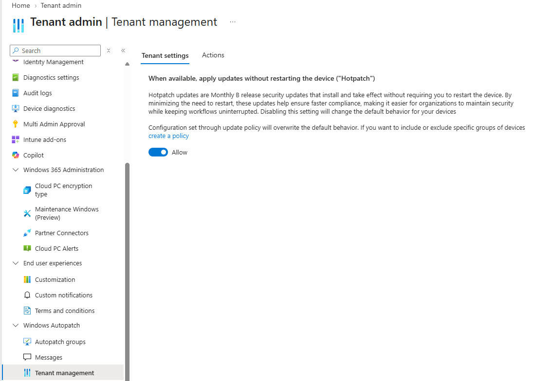Switch to the Actions tab
The image size is (536, 381).
[213, 55]
